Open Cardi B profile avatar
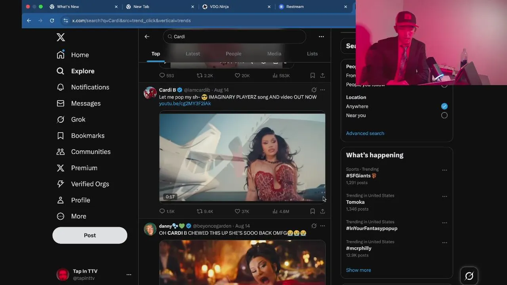 pos(150,93)
